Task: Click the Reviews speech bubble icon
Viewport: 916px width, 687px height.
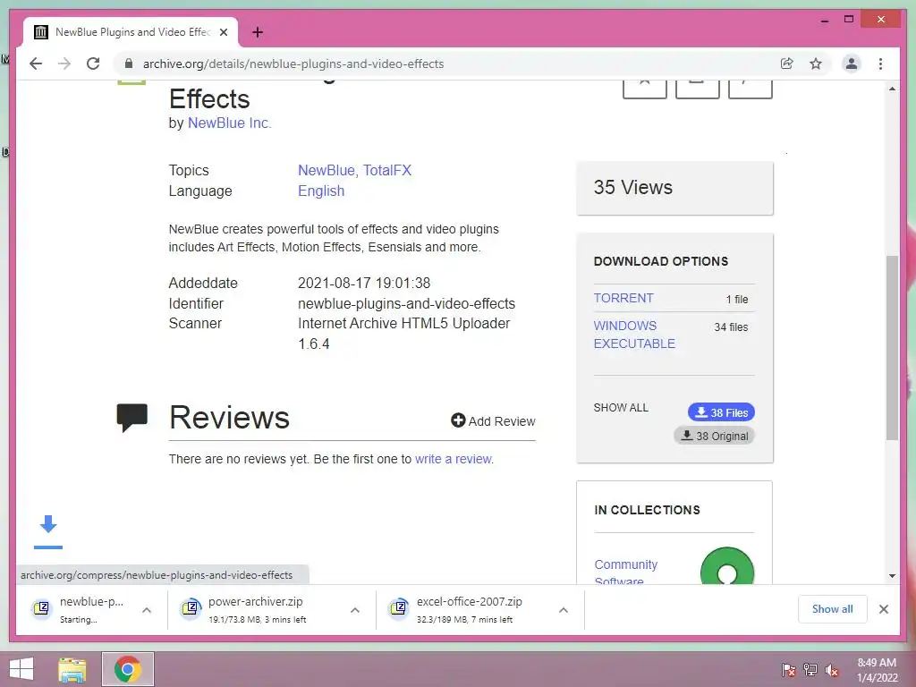Action: pos(131,417)
